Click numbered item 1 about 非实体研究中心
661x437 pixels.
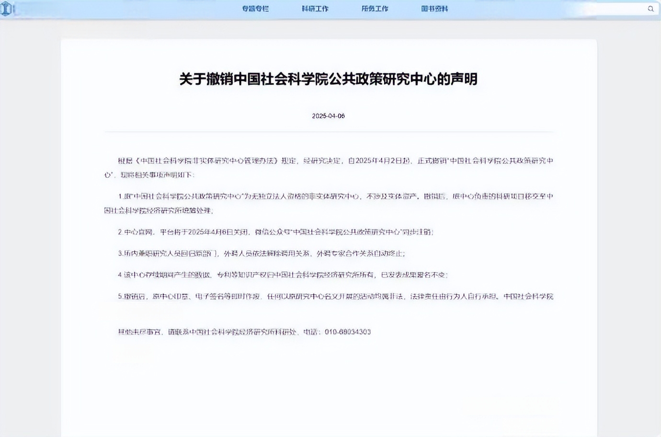pyautogui.click(x=329, y=203)
